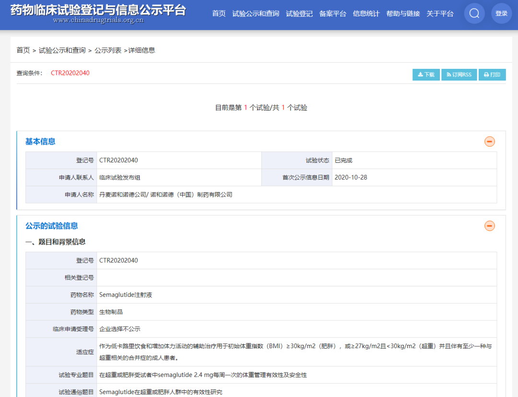
Task: Click the 首页 breadcrumb link
Action: [23, 50]
